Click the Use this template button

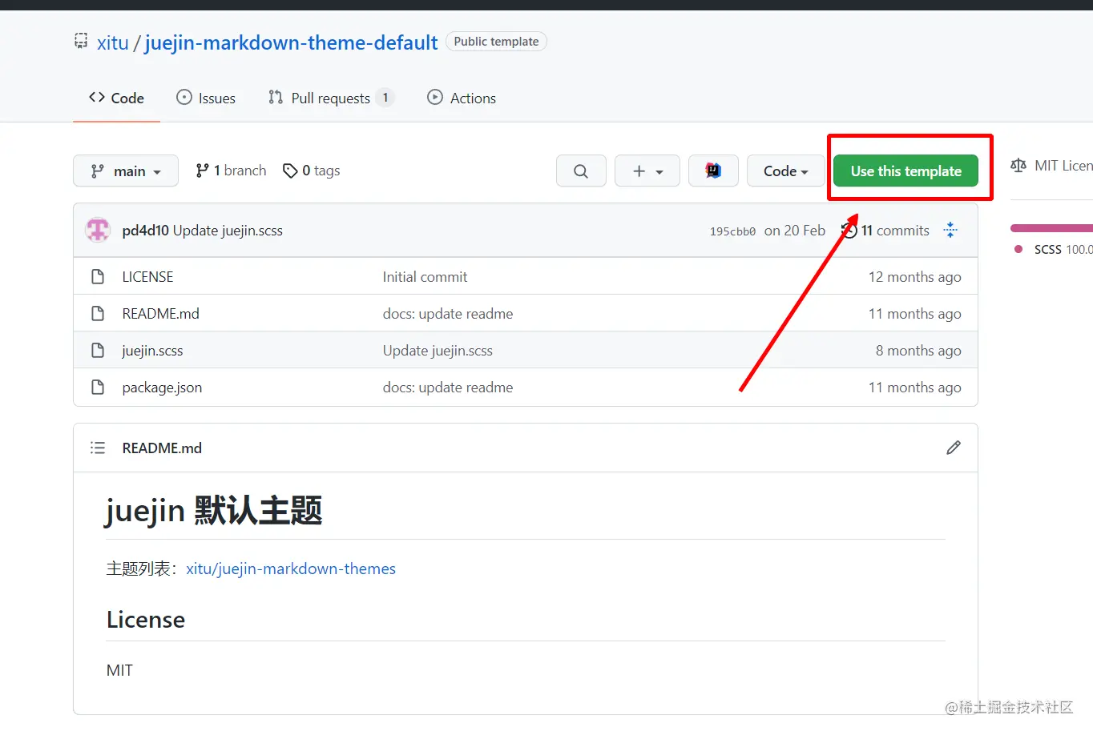coord(905,171)
